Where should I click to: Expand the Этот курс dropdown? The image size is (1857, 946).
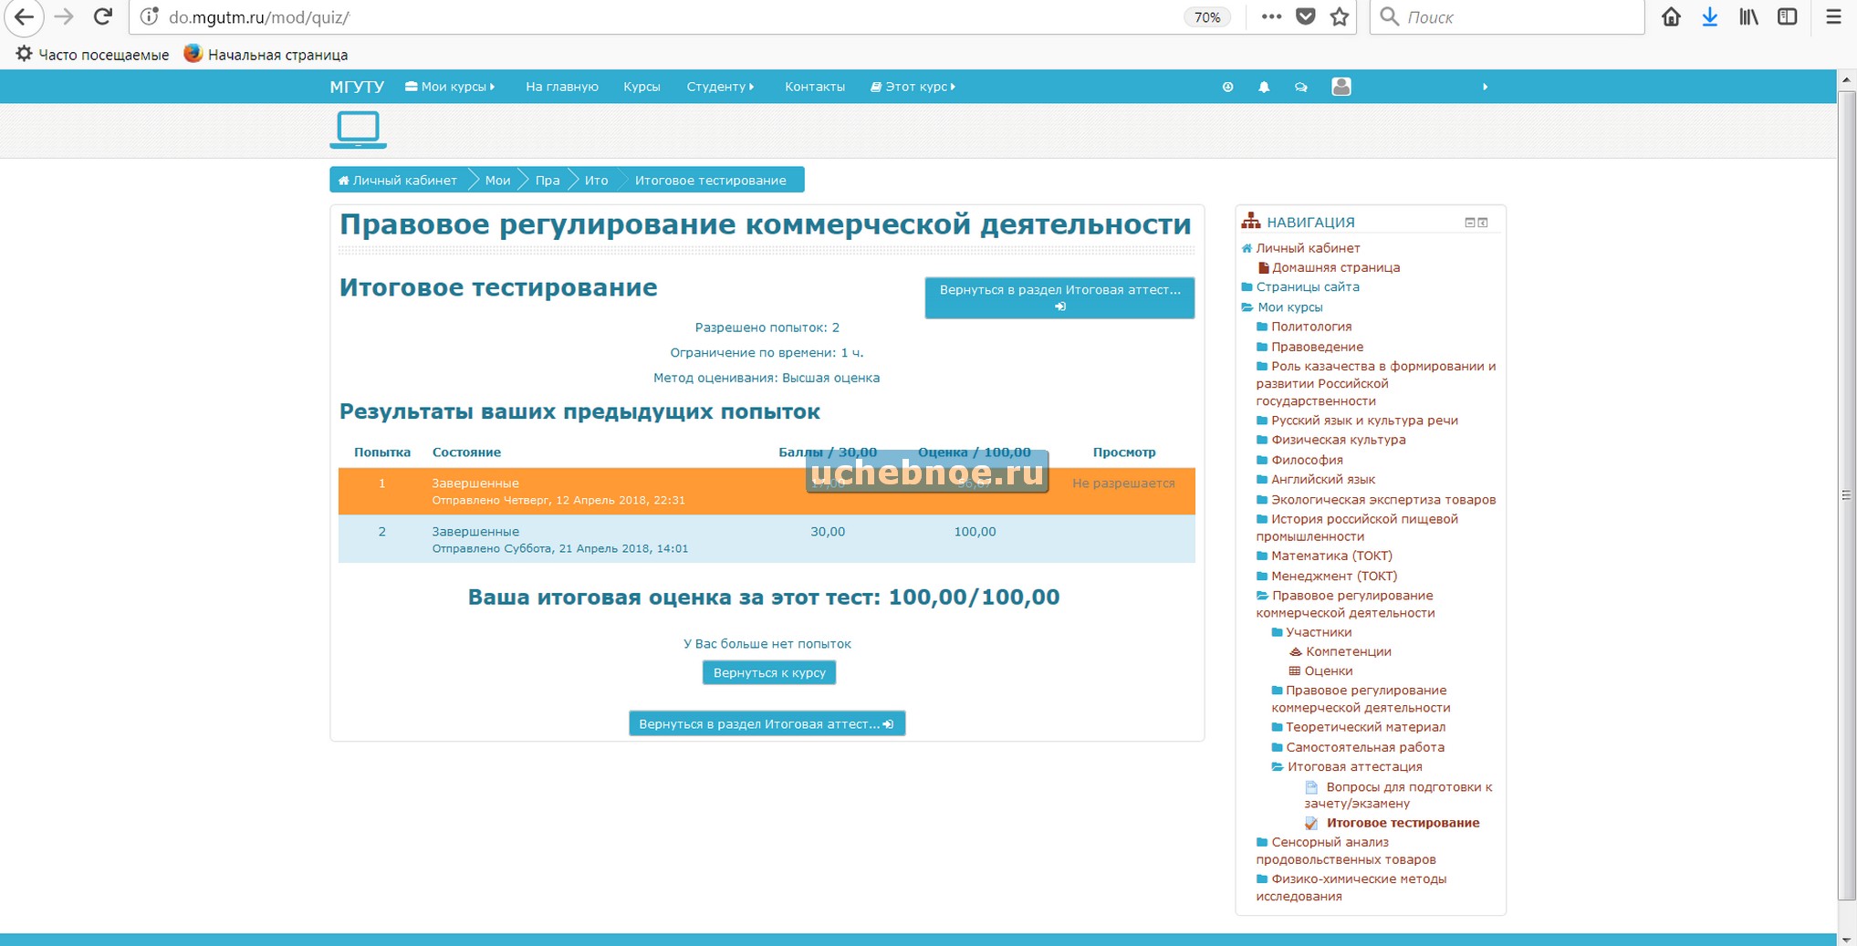[913, 87]
